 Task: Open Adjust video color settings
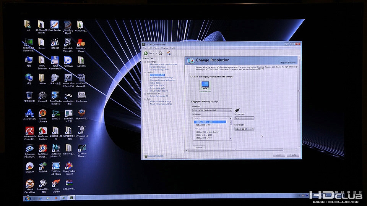pyautogui.click(x=160, y=101)
